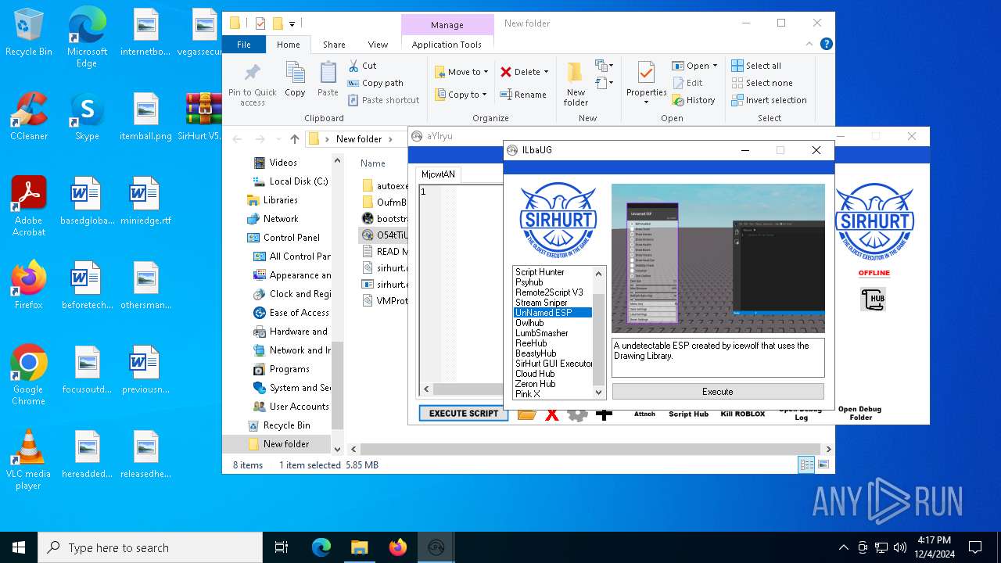Open the Copy to dropdown

461,95
